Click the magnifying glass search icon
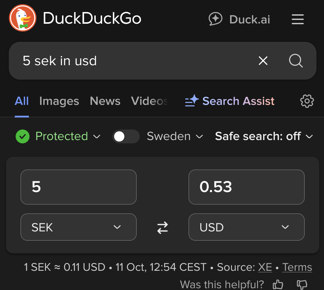Image resolution: width=324 pixels, height=290 pixels. [296, 61]
